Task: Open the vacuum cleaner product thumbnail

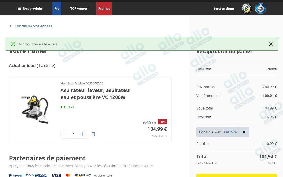Action: [x=35, y=109]
